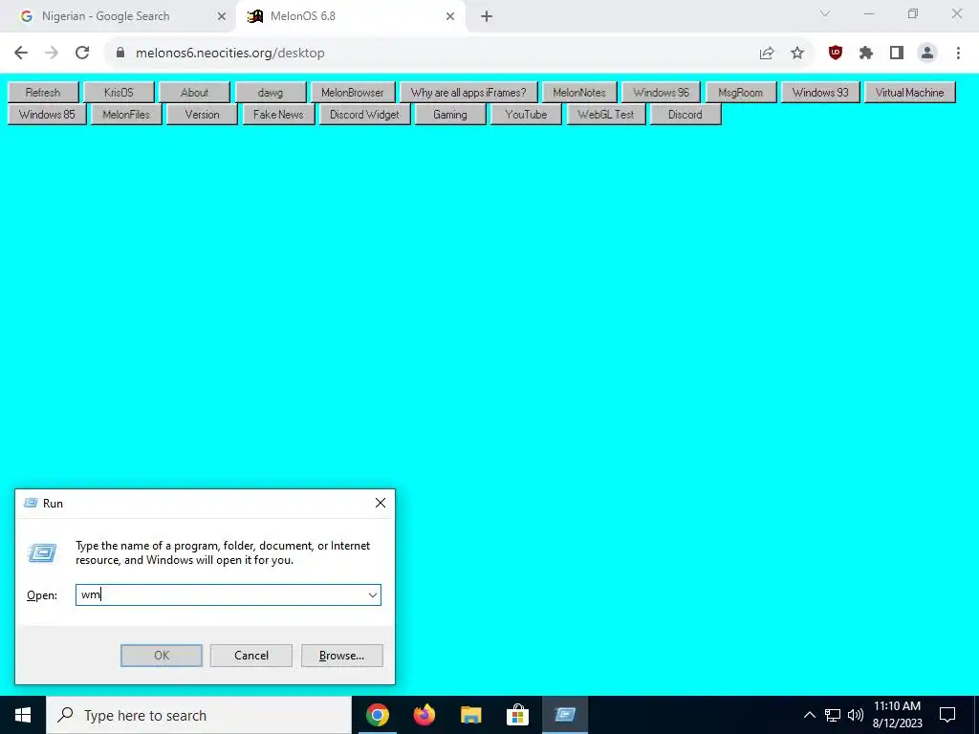The height and width of the screenshot is (734, 979).
Task: Open the Windows Start menu
Action: pyautogui.click(x=23, y=715)
